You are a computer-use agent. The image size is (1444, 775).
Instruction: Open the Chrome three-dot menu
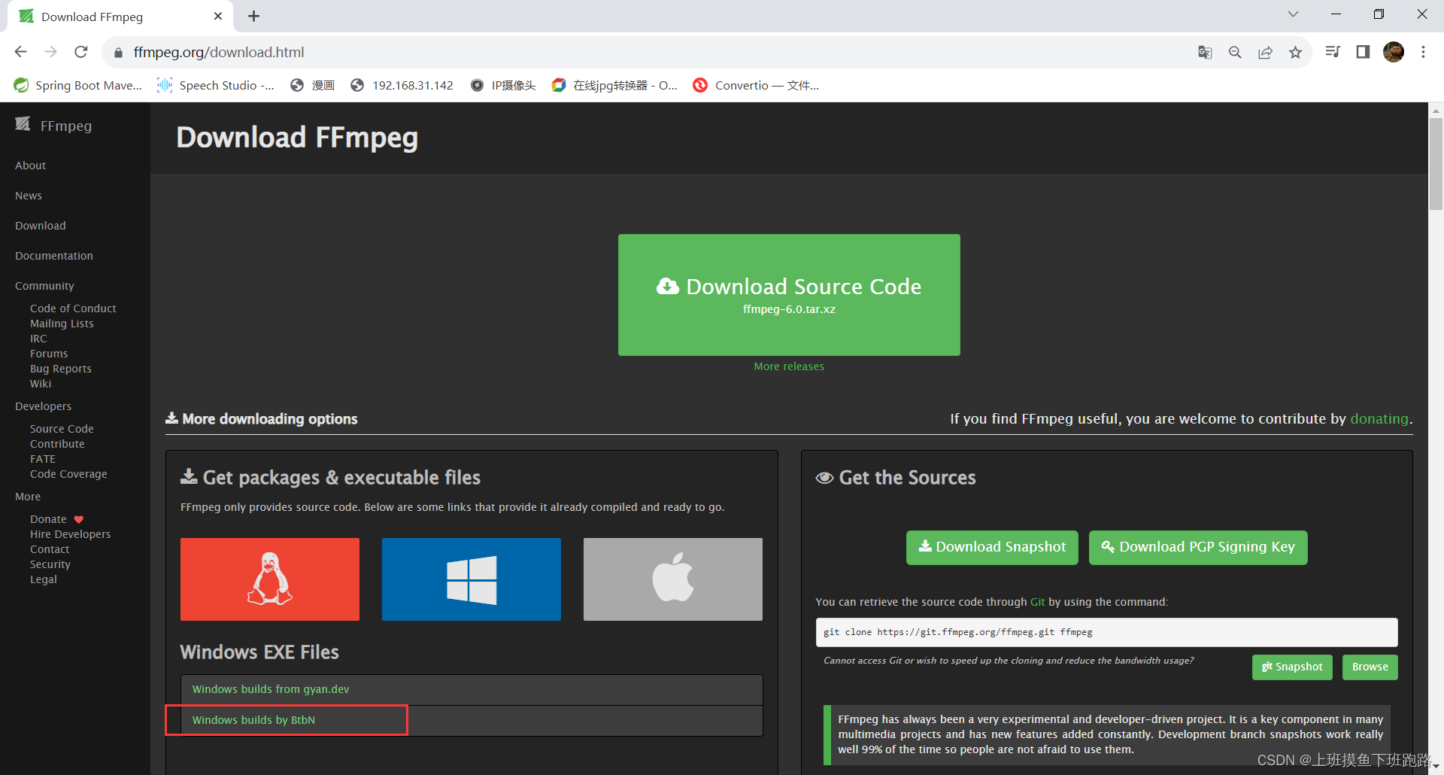[1423, 52]
